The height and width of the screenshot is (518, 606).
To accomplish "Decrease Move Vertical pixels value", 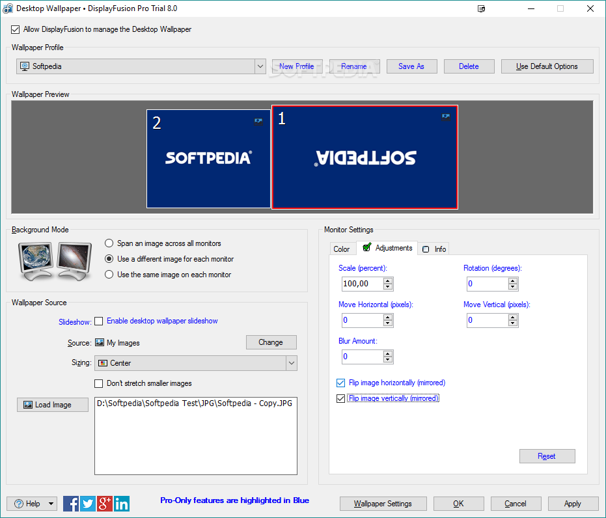I will tap(512, 323).
